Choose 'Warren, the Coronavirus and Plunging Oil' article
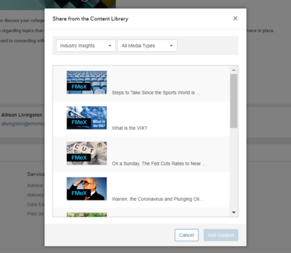 pos(158,199)
